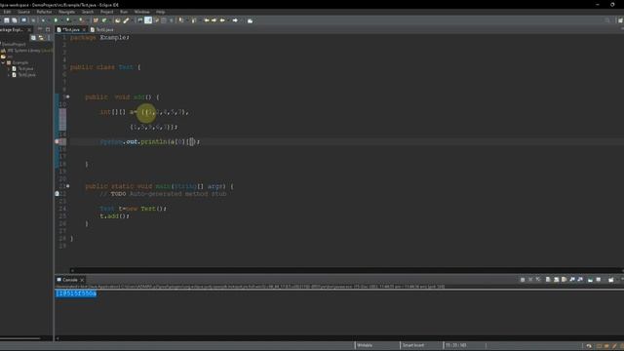Open the Refactor menu
Image resolution: width=624 pixels, height=351 pixels.
(44, 12)
